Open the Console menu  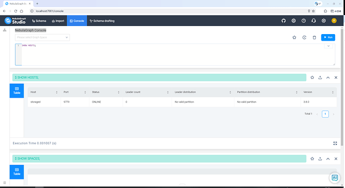(x=77, y=21)
